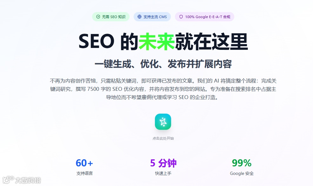Select the 支持主流 CMS badge
313x186 pixels.
point(152,17)
